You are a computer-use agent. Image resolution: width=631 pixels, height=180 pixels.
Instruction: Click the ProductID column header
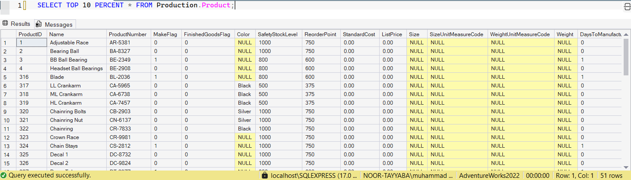pos(32,34)
